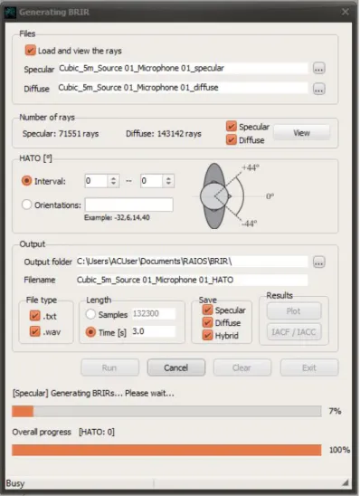Decrease the second Interval value with down arrow
This screenshot has height=496, width=360.
point(168,184)
